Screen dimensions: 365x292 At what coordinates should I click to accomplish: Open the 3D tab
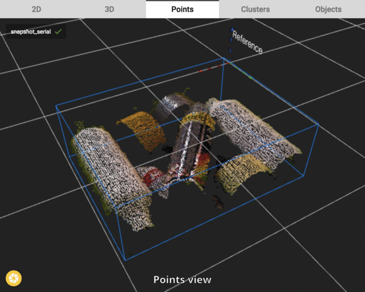point(109,9)
